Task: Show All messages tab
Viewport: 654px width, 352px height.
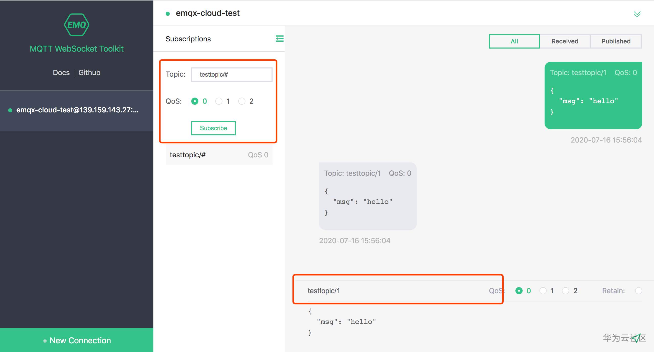Action: coord(514,41)
